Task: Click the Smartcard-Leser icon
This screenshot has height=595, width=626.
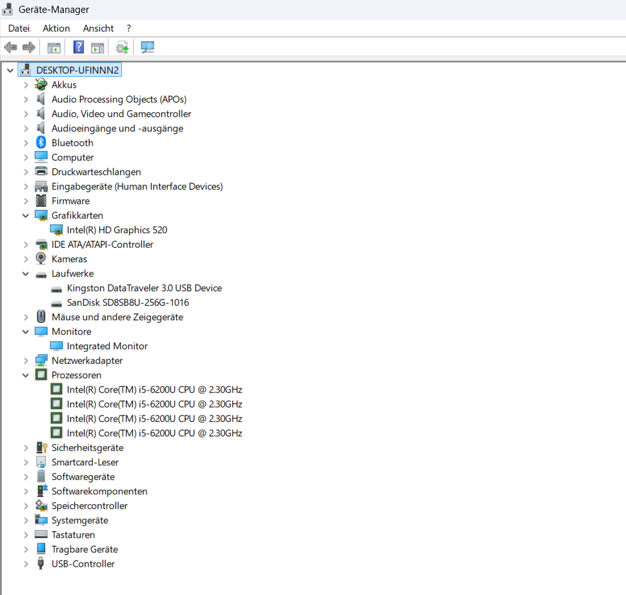Action: coord(41,461)
